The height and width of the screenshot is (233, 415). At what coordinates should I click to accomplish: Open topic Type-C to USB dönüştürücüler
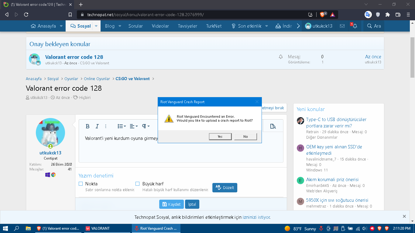pos(336,123)
